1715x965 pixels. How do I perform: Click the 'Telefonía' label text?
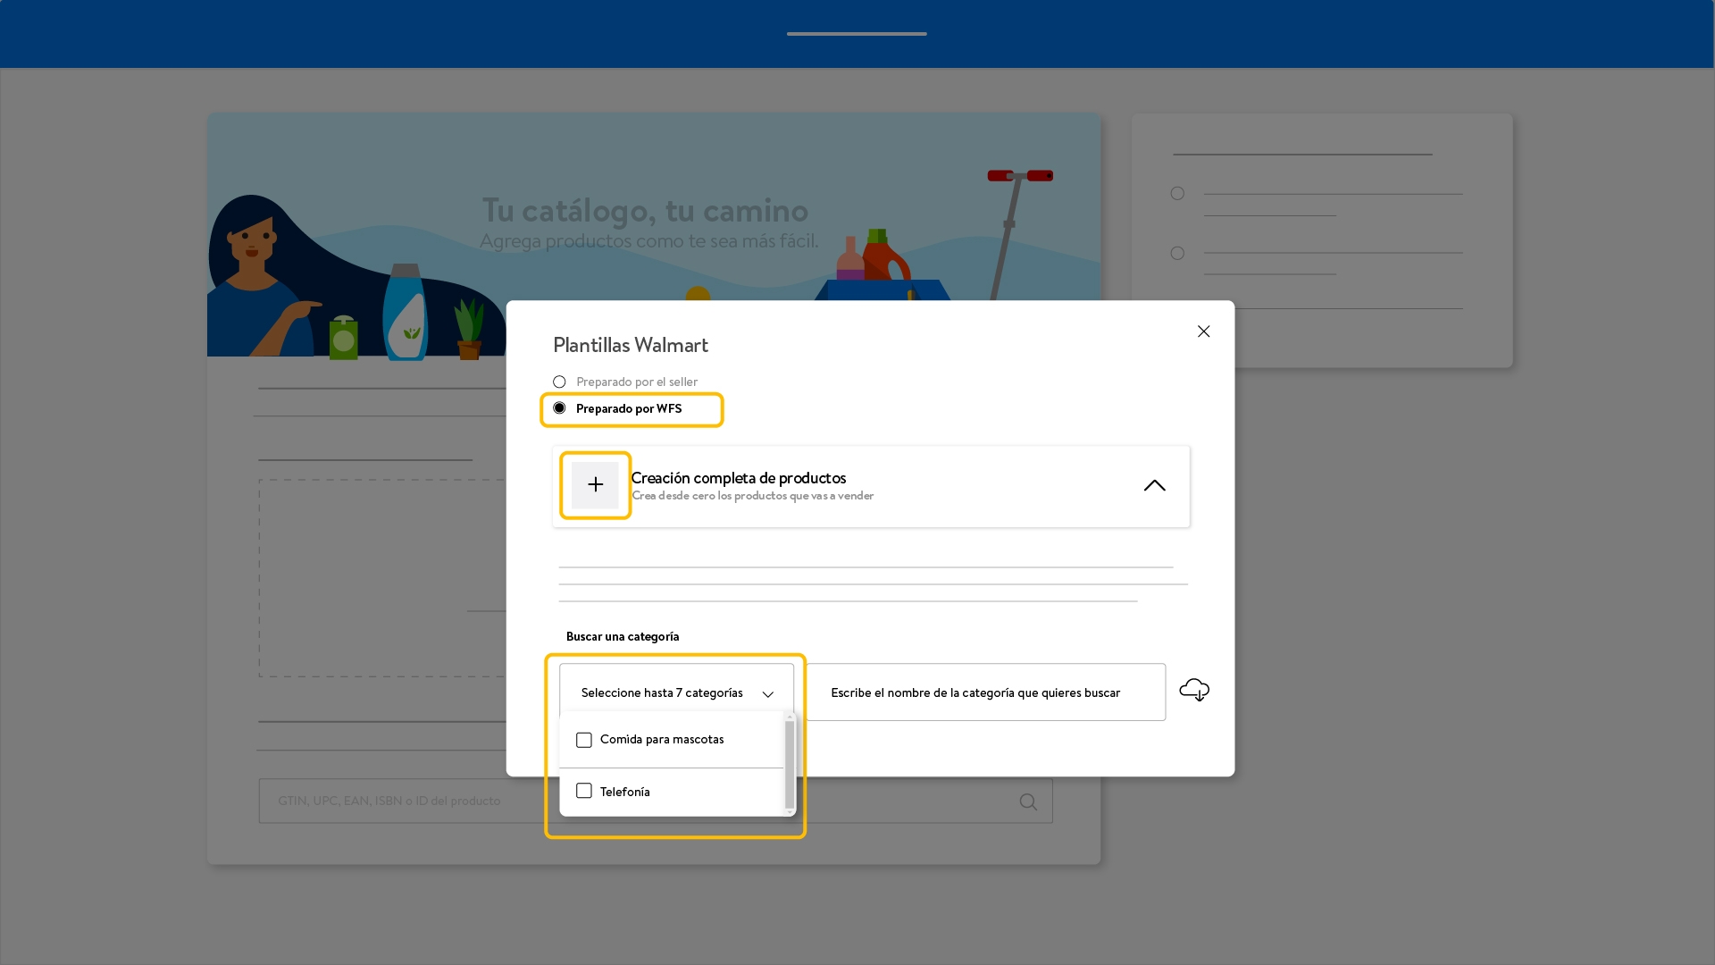pyautogui.click(x=625, y=793)
